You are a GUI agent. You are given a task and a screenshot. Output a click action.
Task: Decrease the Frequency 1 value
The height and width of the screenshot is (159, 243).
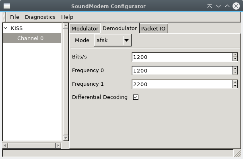(x=235, y=86)
